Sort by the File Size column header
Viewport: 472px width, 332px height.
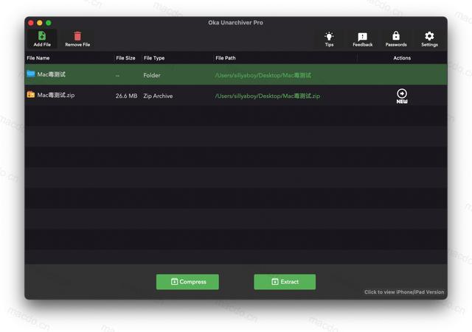point(125,58)
